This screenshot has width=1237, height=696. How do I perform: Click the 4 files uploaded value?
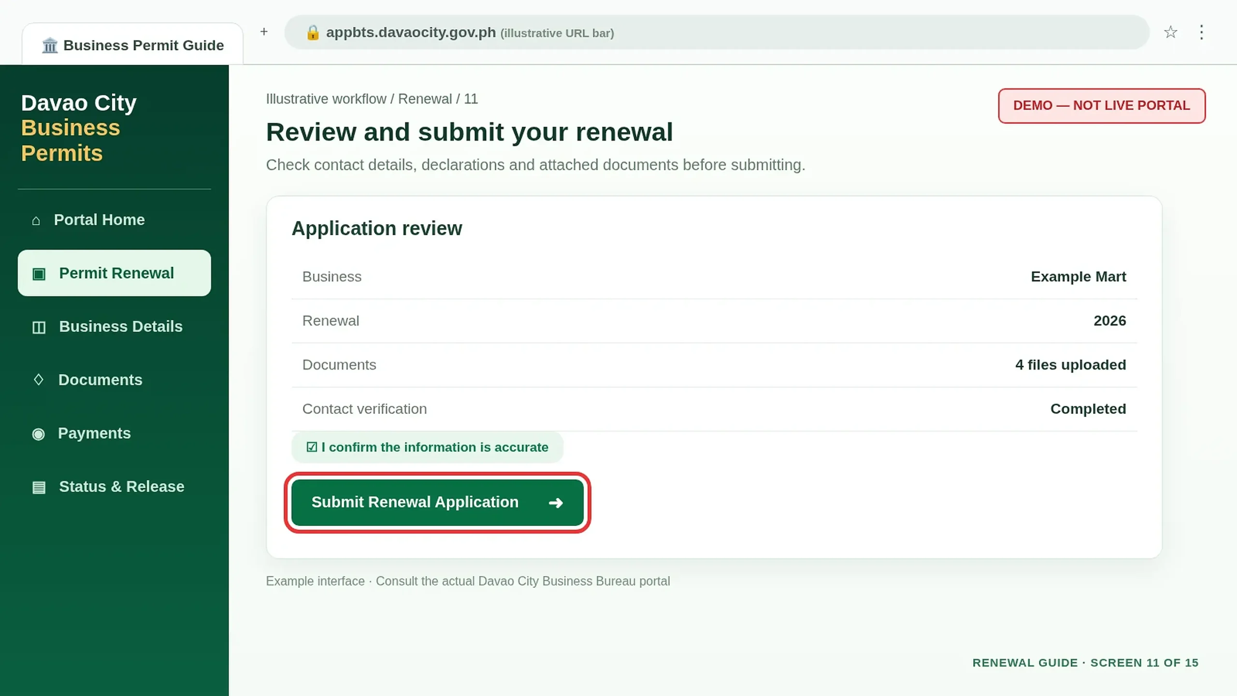[1070, 365]
